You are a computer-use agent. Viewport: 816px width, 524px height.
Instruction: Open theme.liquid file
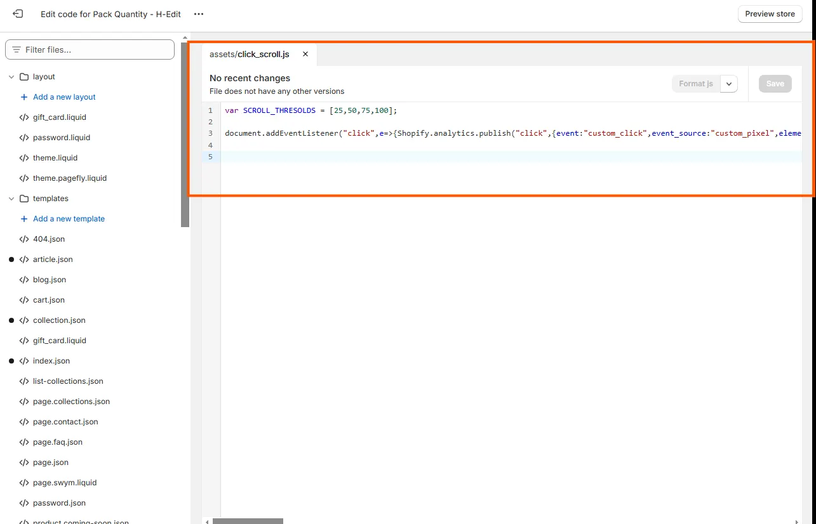coord(55,158)
